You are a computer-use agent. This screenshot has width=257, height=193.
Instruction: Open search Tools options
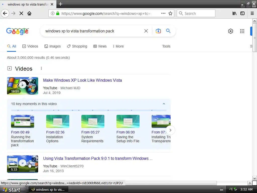166,46
